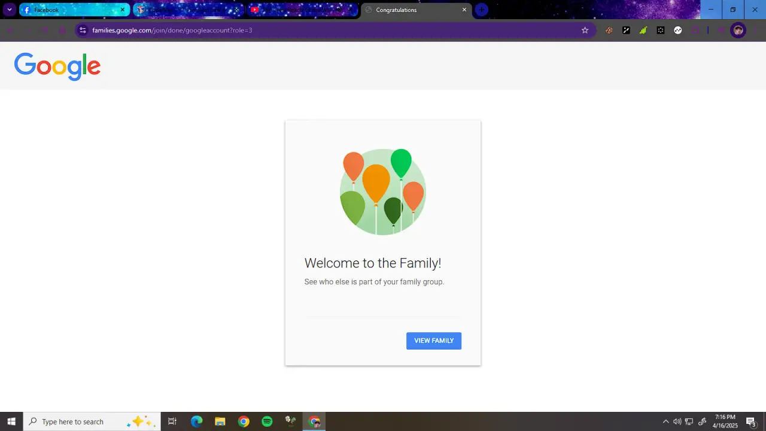Switch to the Facebook tab
The image size is (766, 431).
(74, 10)
